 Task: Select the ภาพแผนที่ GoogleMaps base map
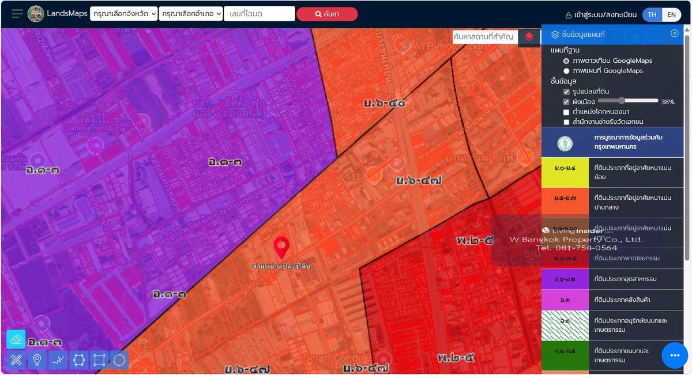tap(566, 71)
